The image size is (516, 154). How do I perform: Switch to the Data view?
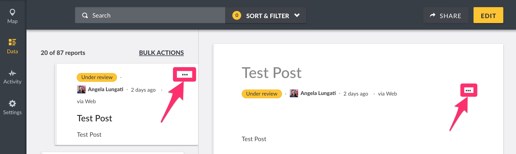coord(12,46)
